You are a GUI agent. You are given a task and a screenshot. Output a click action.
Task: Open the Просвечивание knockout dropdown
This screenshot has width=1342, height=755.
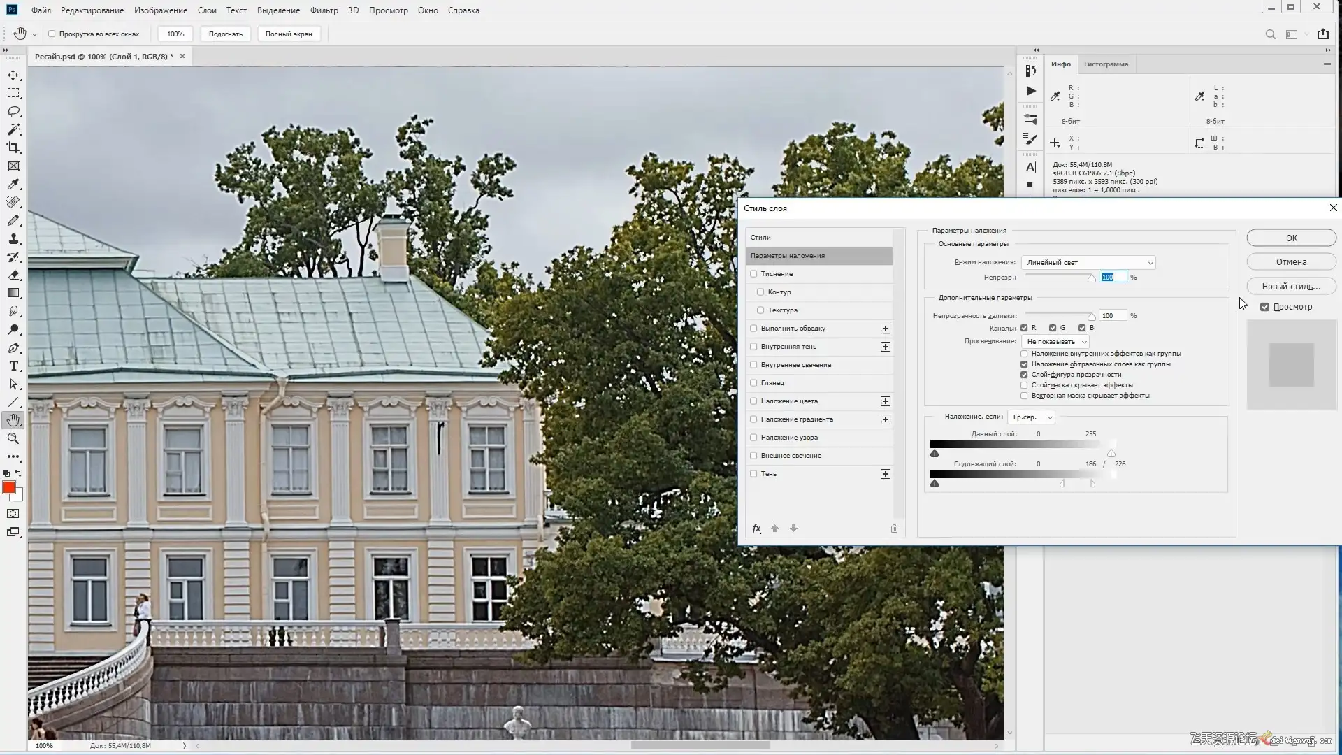1055,341
